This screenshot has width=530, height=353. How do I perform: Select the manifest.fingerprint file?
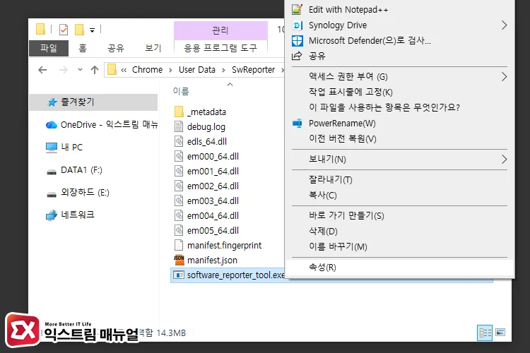click(x=224, y=246)
